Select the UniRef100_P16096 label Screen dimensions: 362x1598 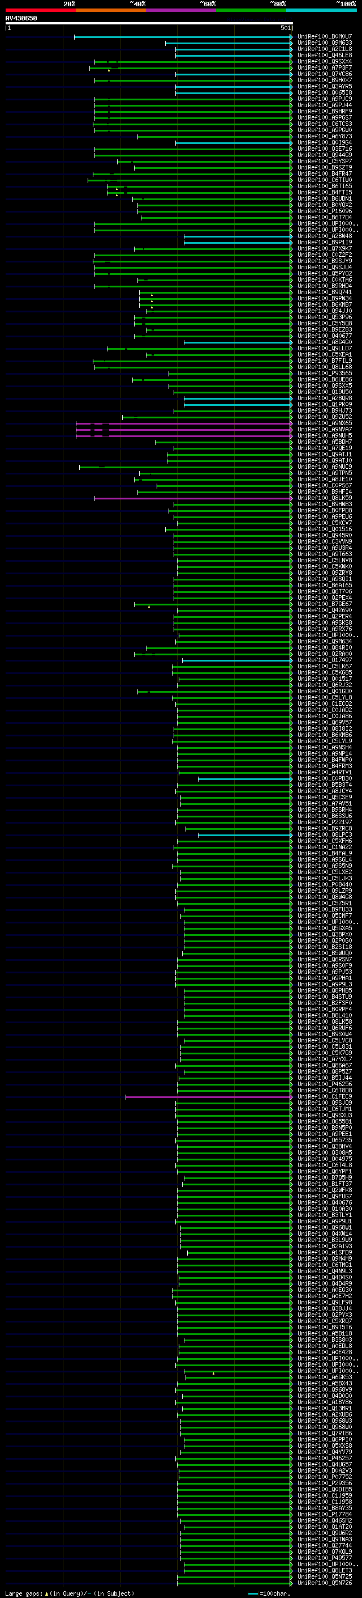[325, 211]
